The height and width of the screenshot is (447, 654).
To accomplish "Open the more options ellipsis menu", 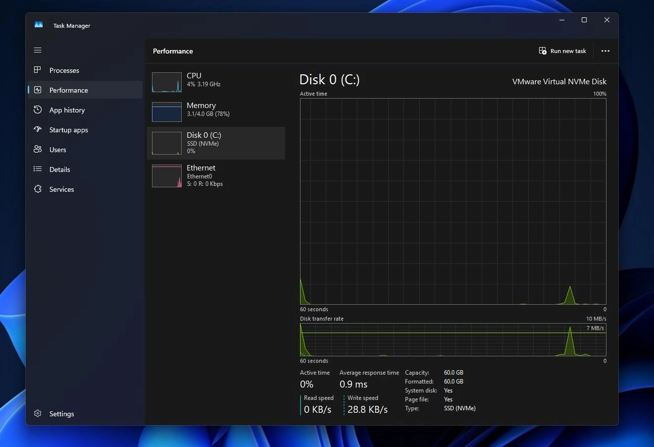I will pos(605,51).
